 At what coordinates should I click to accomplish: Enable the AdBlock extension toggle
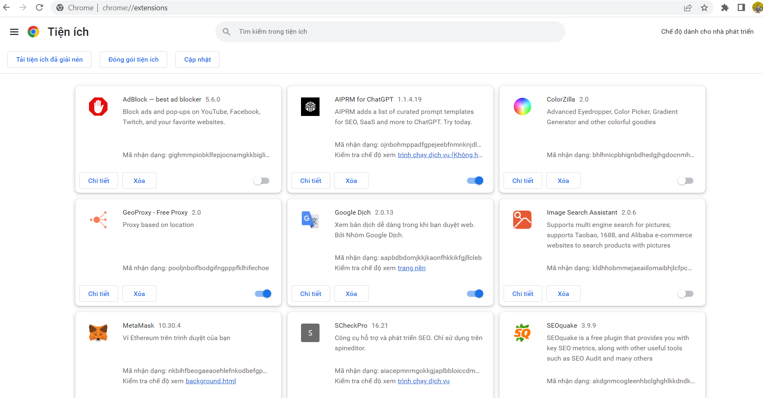click(261, 180)
